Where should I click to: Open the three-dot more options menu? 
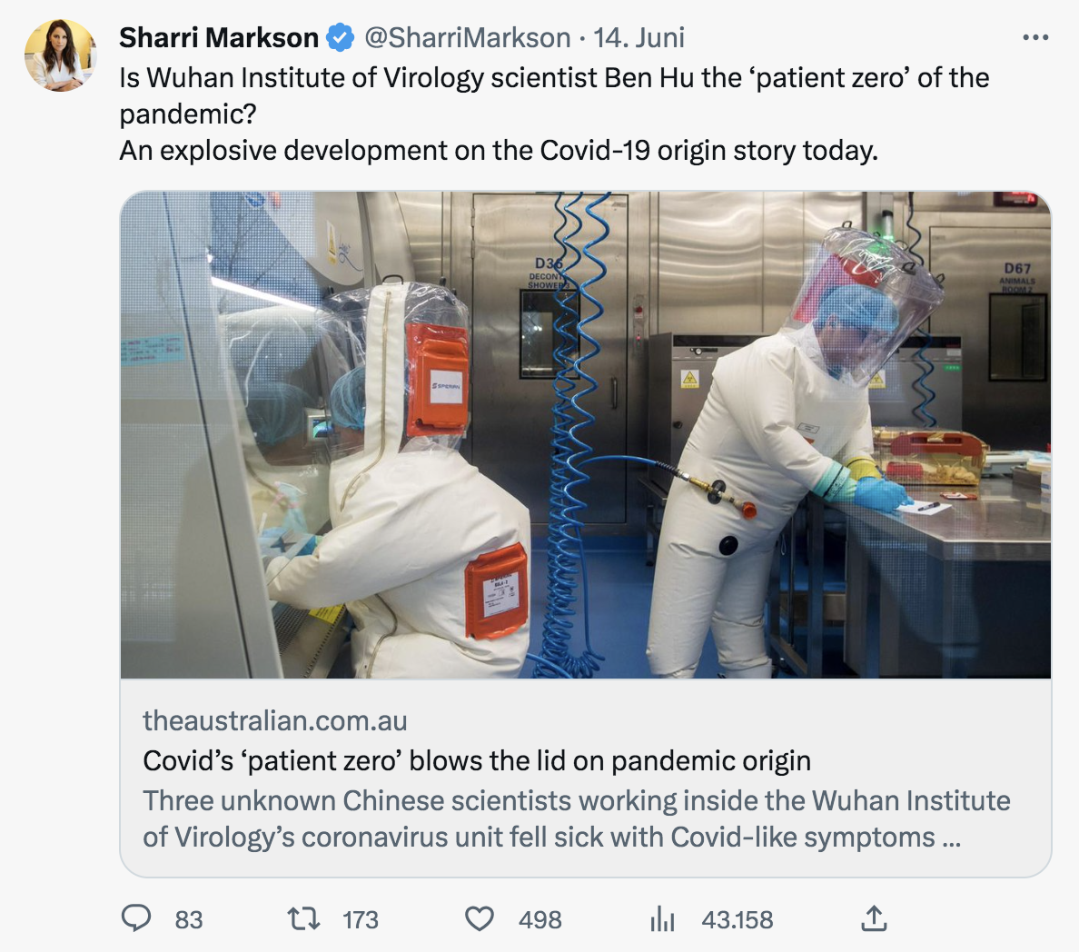click(x=1035, y=37)
